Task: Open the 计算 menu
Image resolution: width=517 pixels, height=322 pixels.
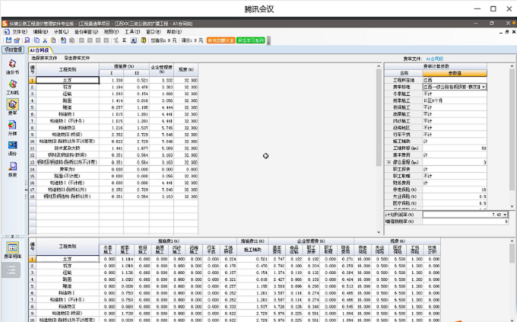Action: click(x=61, y=32)
